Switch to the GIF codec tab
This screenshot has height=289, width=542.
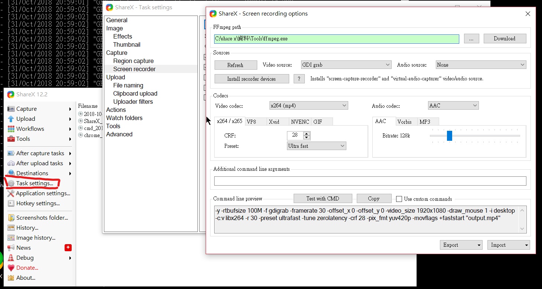pos(322,122)
